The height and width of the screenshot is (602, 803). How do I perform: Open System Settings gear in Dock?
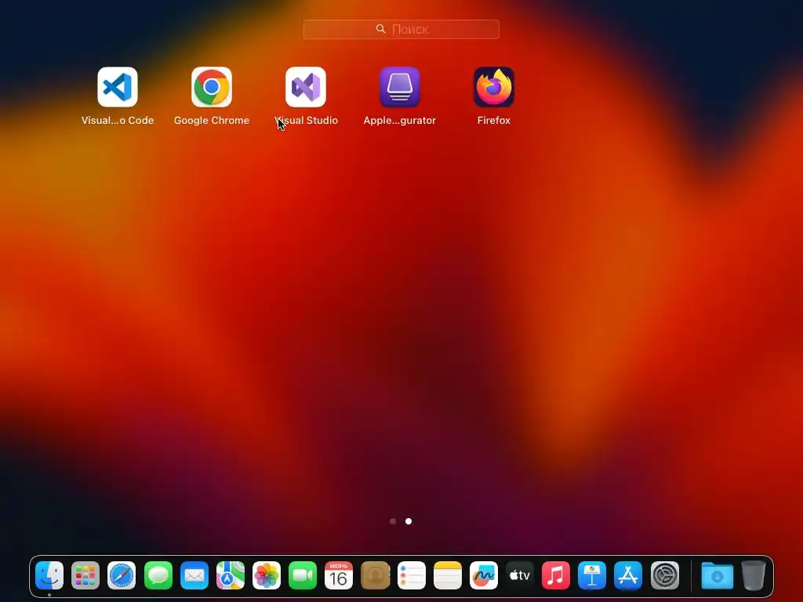click(665, 575)
